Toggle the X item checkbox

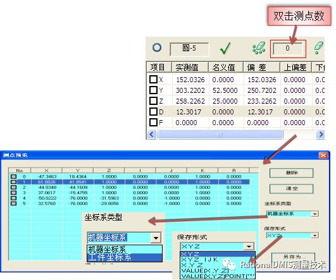(153, 80)
